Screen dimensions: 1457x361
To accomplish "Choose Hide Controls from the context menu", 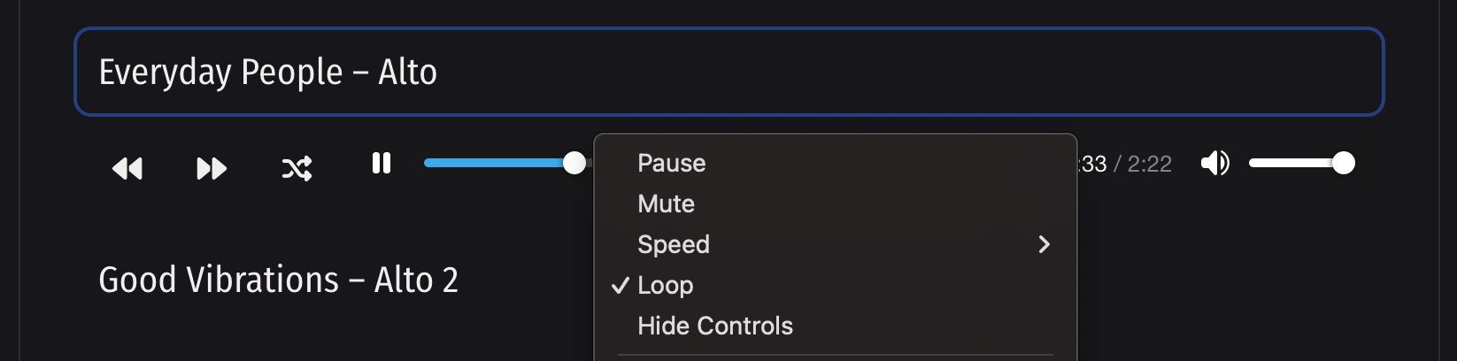I will [x=715, y=326].
